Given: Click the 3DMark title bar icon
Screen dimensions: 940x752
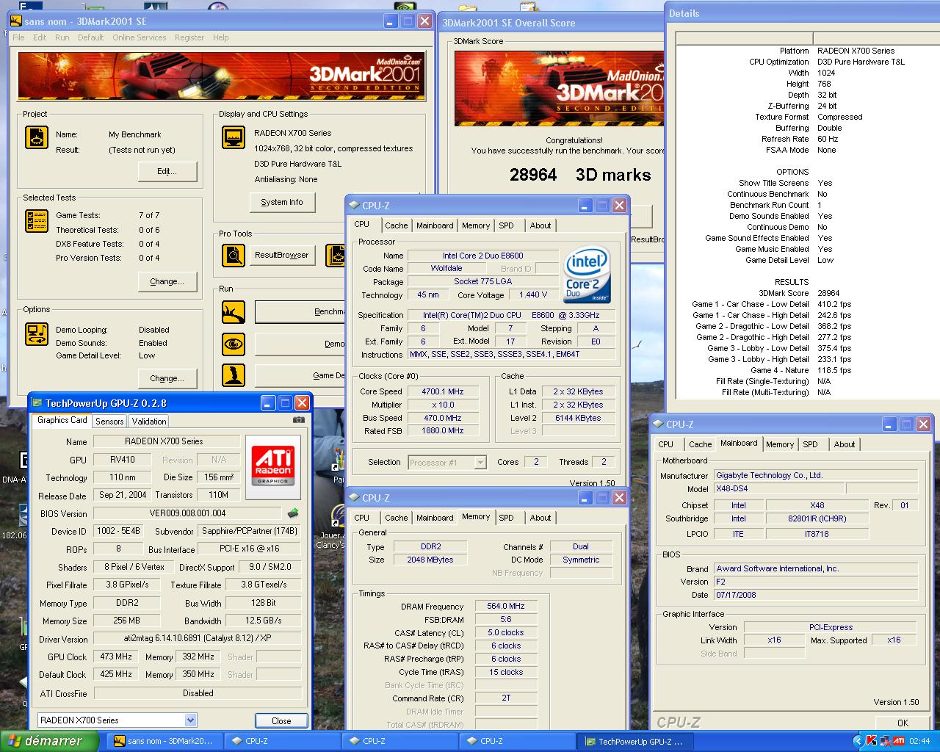Looking at the screenshot, I should pyautogui.click(x=15, y=21).
